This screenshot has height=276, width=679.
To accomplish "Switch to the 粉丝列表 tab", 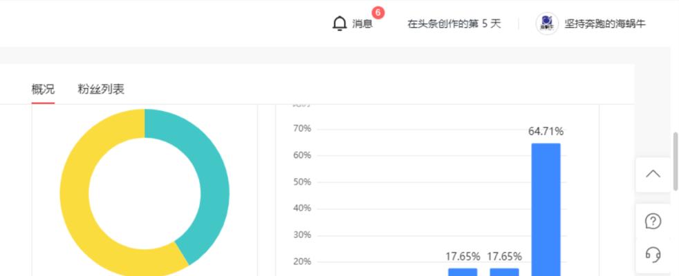I will click(101, 90).
